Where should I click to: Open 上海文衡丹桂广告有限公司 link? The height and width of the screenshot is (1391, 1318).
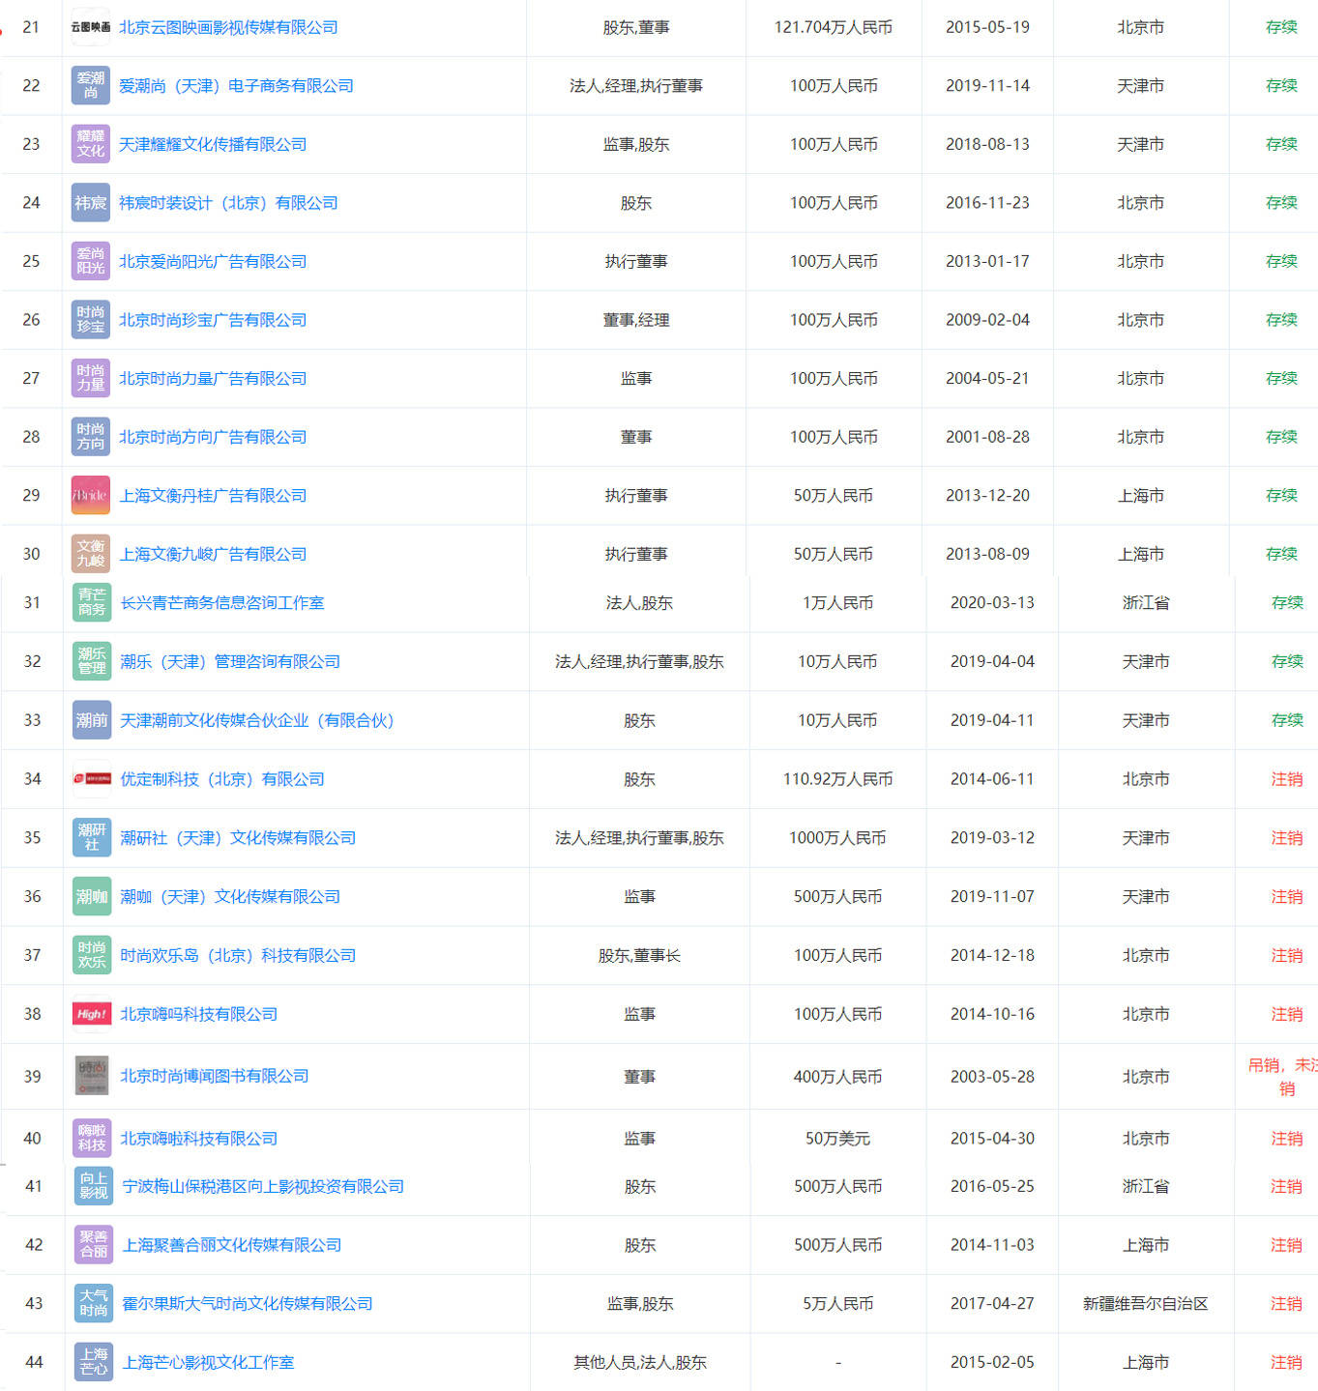[x=213, y=496]
